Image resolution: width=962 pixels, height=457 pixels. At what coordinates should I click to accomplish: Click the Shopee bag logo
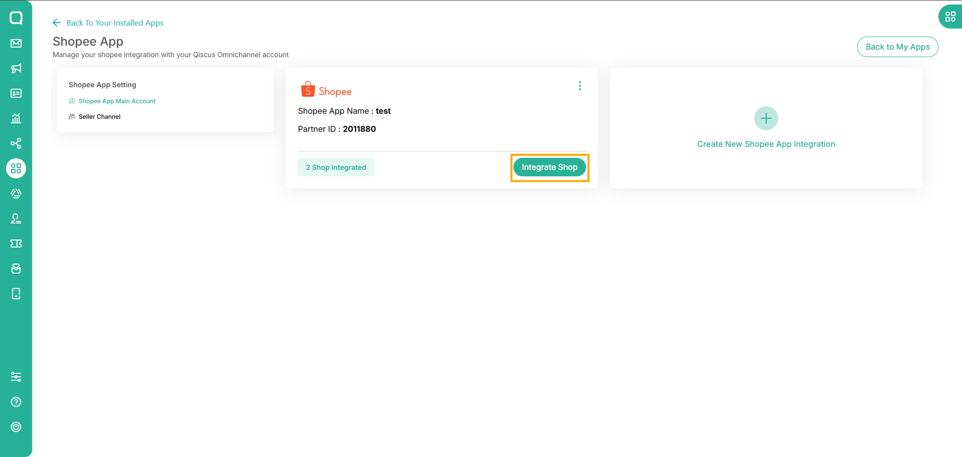click(308, 89)
